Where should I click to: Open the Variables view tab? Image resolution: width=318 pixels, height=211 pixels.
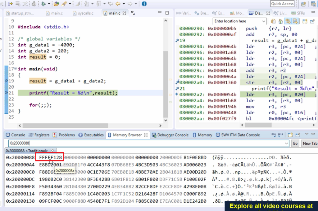point(184,13)
